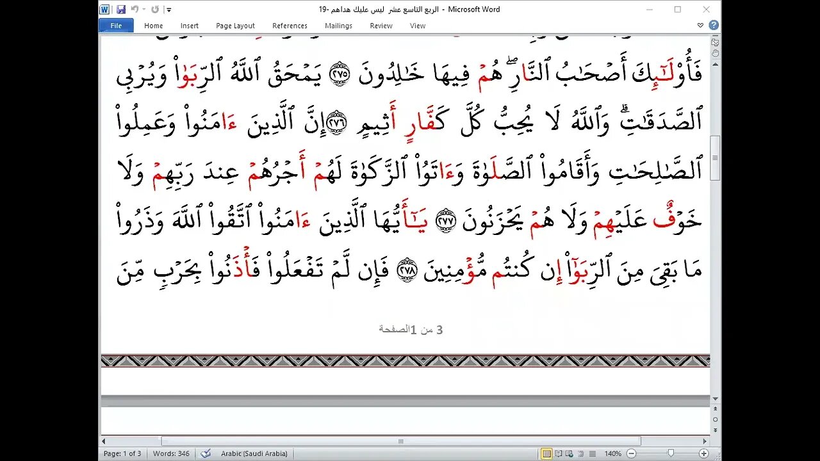Change language Arabic (Saudi Arabia)
Image resolution: width=820 pixels, height=461 pixels.
pyautogui.click(x=254, y=453)
